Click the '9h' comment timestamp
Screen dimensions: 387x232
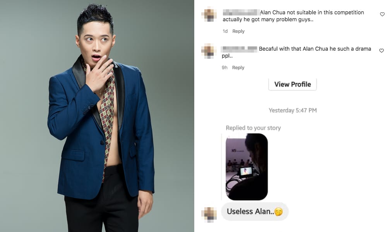224,68
